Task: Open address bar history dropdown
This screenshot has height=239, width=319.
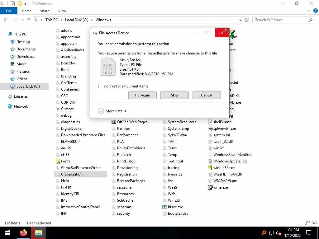Action: (x=241, y=20)
